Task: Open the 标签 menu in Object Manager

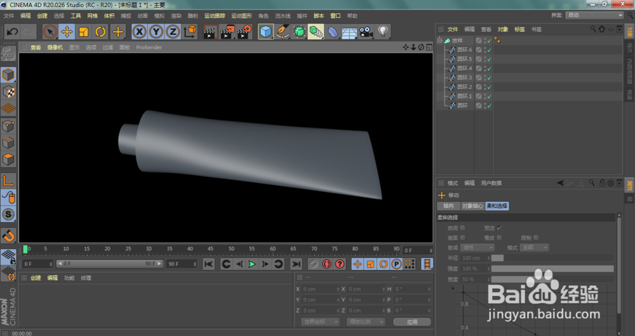Action: point(519,29)
